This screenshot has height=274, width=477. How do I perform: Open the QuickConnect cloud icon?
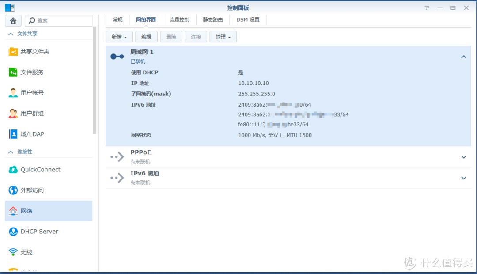13,170
